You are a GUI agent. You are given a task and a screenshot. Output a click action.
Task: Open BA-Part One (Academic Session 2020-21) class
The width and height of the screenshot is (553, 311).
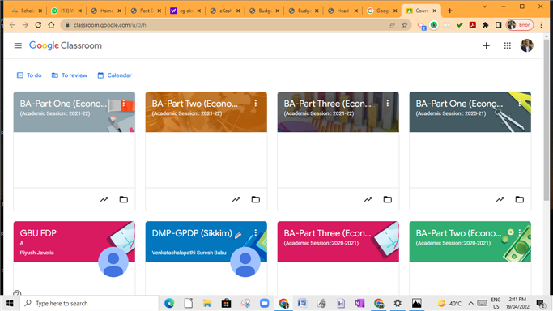[459, 104]
